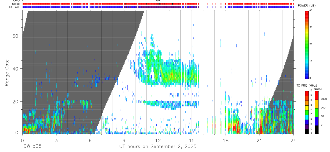Click the '20' label on the power colorbar
This screenshot has height=152, width=330.
point(311,44)
